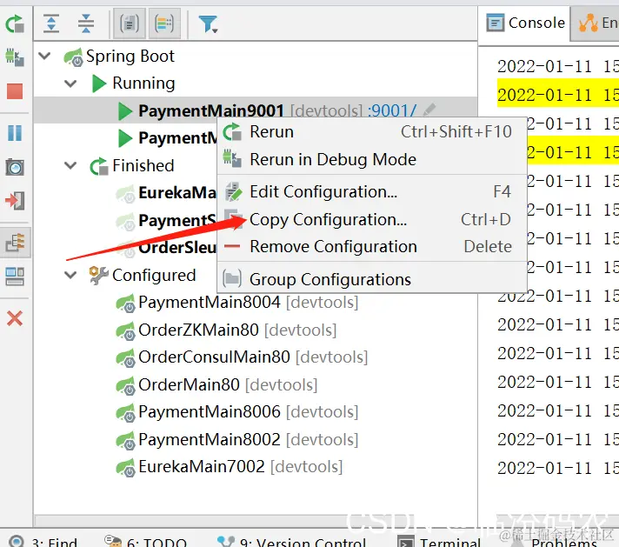
Task: Click the pencil edit icon beside PaymentMain9001
Action: (x=429, y=110)
